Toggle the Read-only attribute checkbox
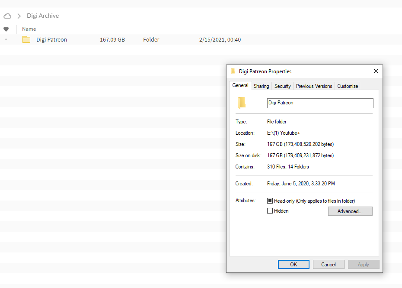 (270, 201)
